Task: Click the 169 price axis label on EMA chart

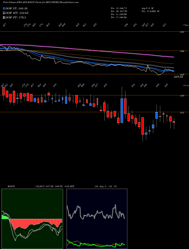Action: click(x=182, y=74)
